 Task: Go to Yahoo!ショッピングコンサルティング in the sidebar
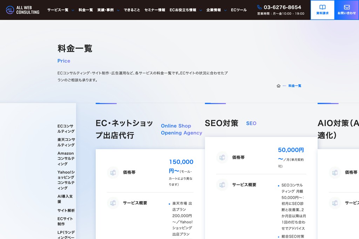[x=66, y=180]
